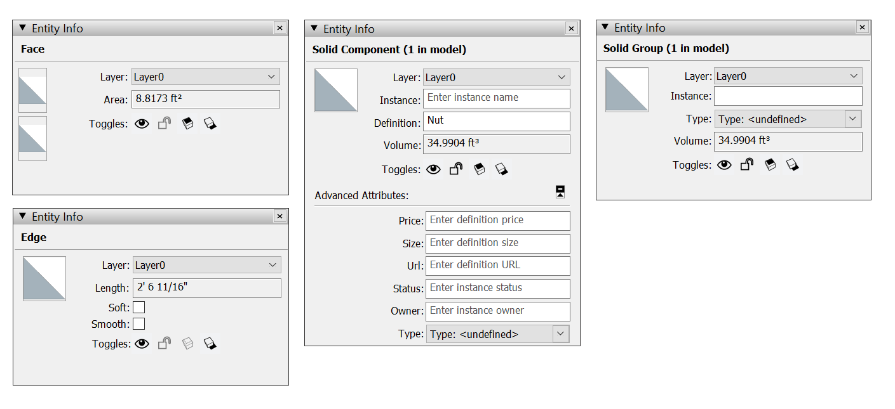Click receive shadows icon in Solid Component panel
The height and width of the screenshot is (409, 895).
[480, 169]
